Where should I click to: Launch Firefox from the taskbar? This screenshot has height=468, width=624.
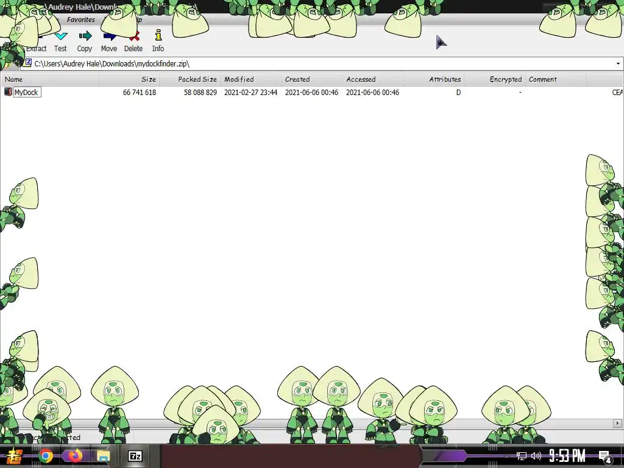pyautogui.click(x=74, y=456)
